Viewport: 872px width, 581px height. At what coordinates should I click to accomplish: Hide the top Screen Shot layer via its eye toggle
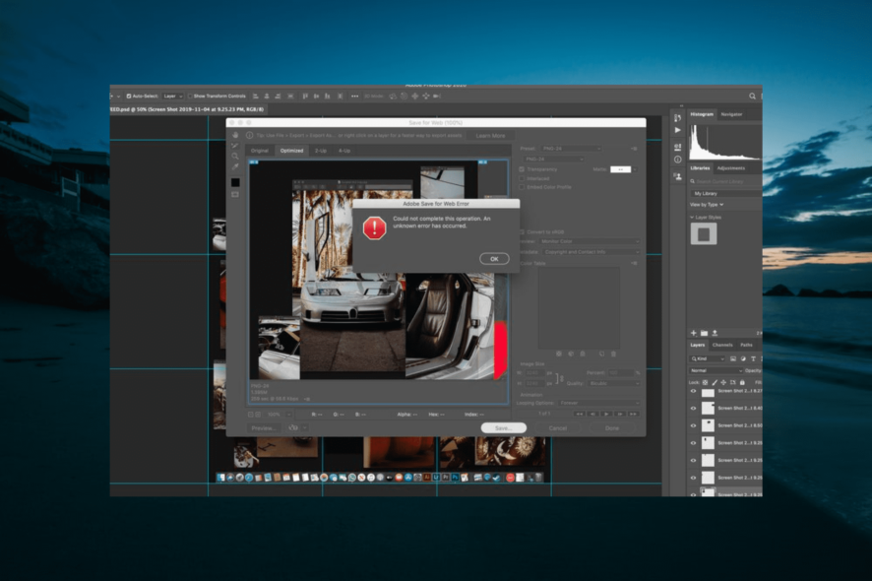tap(694, 391)
